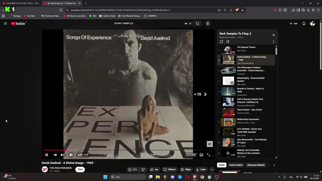Switch to theater mode
The width and height of the screenshot is (322, 181).
point(201,155)
